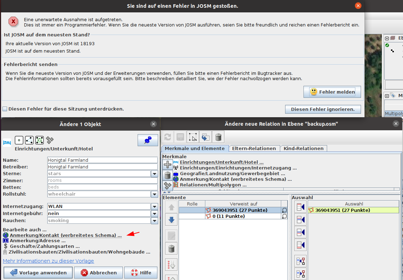Click the trash icon to remove members in Elemente
Image resolution: width=403 pixels, height=280 pixels.
pyautogui.click(x=172, y=249)
